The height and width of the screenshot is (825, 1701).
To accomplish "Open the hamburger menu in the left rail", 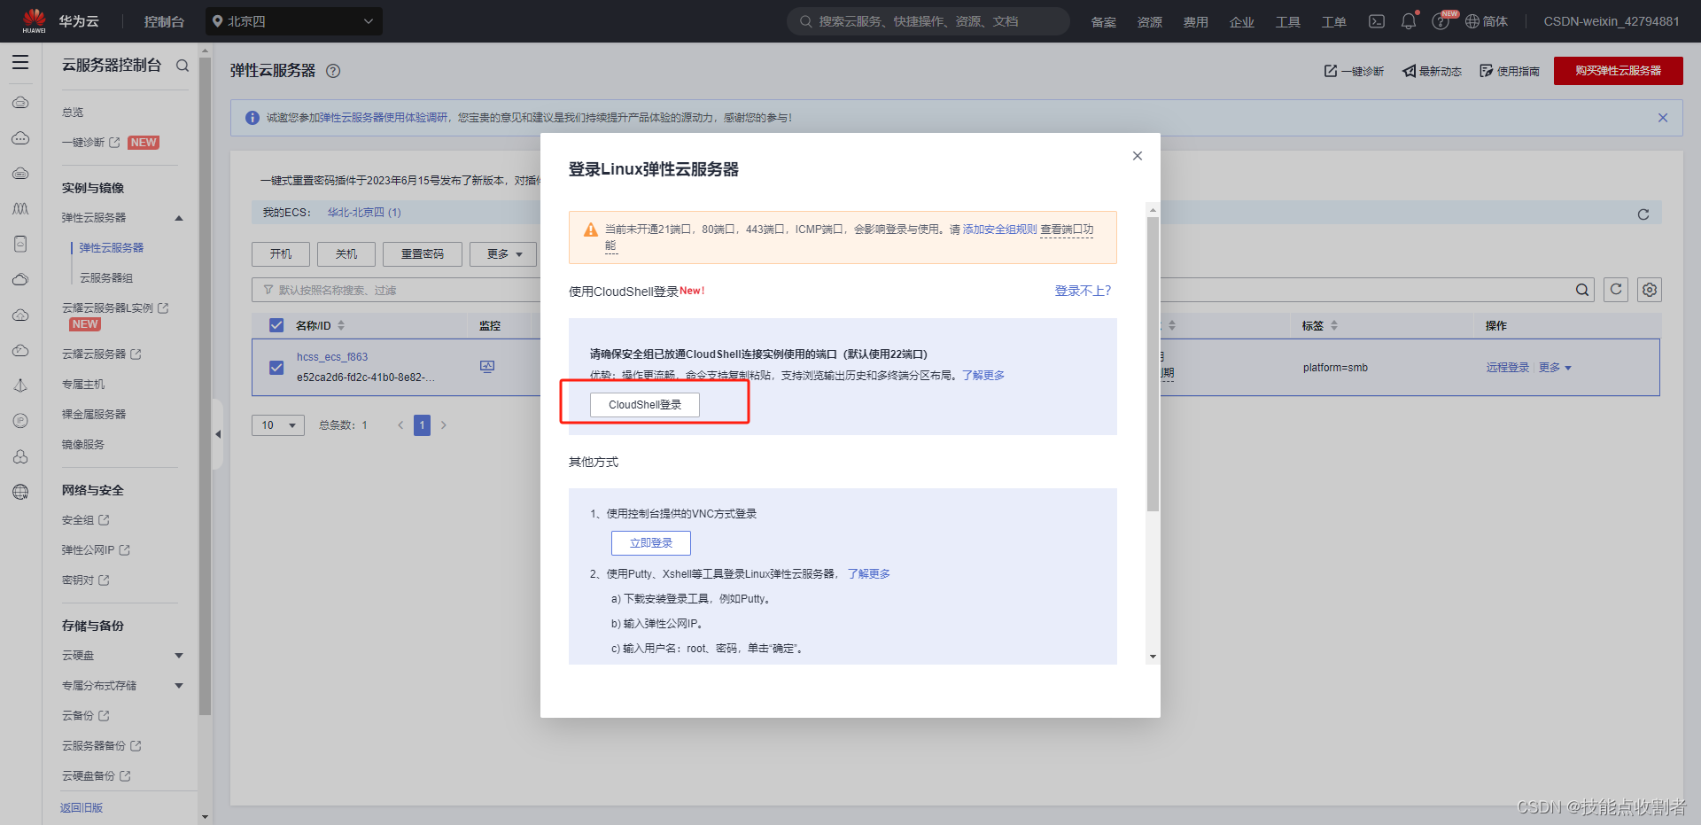I will click(x=20, y=63).
